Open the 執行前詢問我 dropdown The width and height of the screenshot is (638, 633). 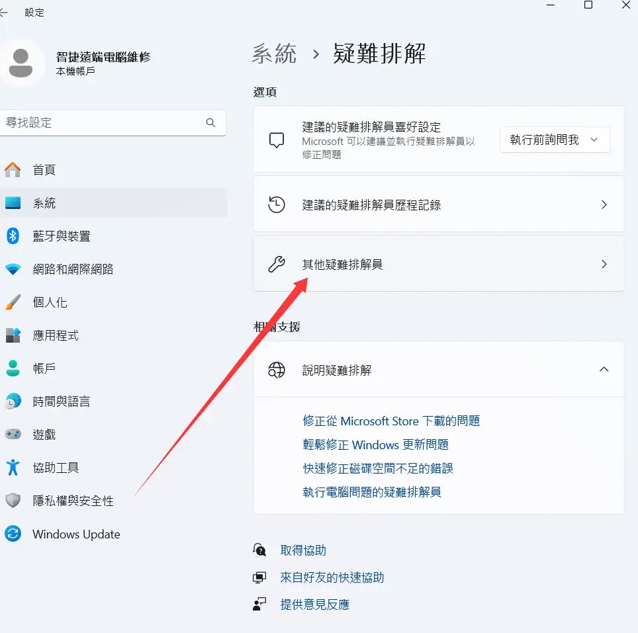point(555,140)
